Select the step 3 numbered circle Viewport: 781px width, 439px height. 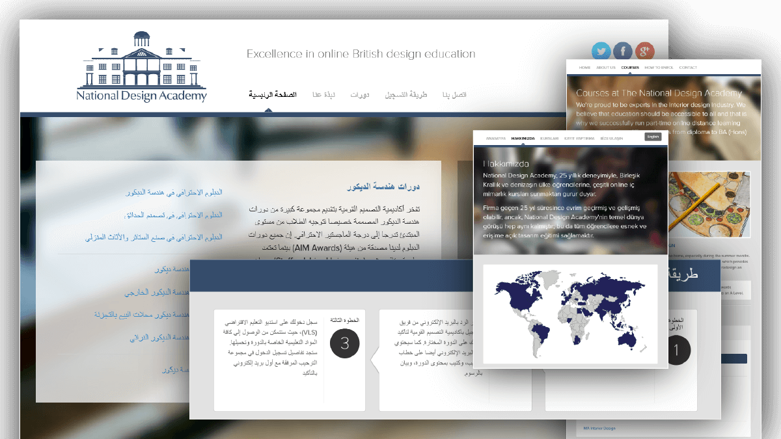click(344, 343)
